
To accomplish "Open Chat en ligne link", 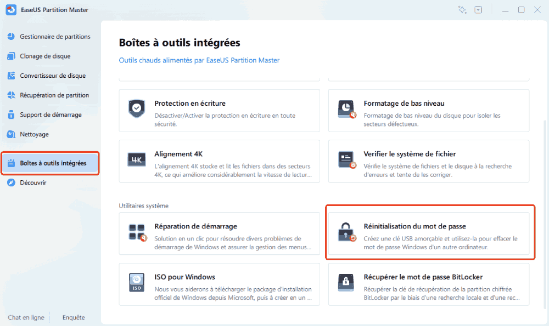I will tap(26, 317).
